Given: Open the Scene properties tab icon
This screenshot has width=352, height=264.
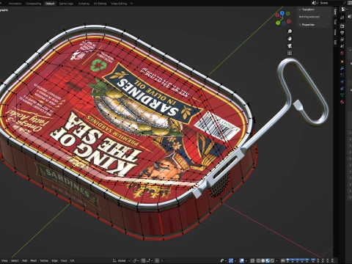Looking at the screenshot, I should (342, 46).
